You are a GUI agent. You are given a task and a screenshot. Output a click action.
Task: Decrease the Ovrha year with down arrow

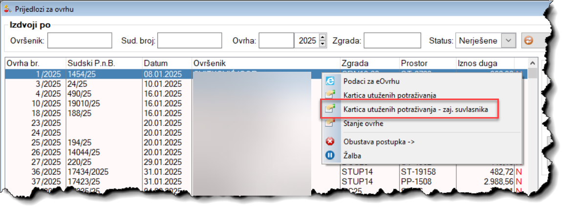322,44
